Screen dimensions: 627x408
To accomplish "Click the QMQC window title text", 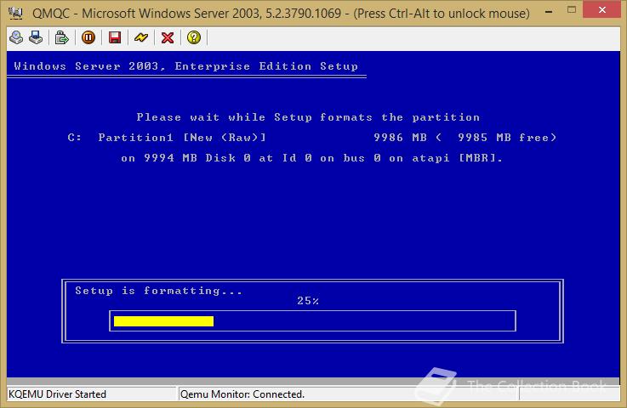I will [281, 14].
